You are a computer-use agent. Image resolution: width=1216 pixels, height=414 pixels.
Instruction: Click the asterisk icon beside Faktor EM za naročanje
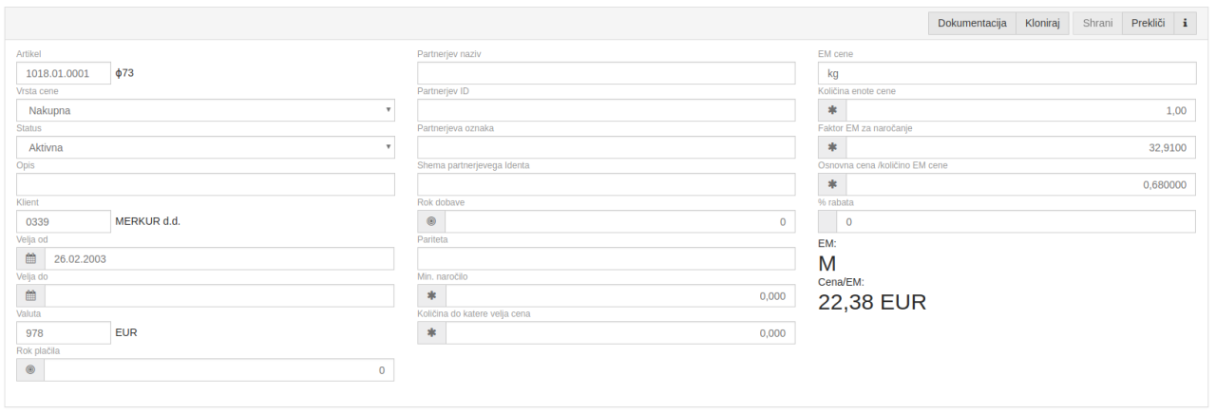point(832,147)
